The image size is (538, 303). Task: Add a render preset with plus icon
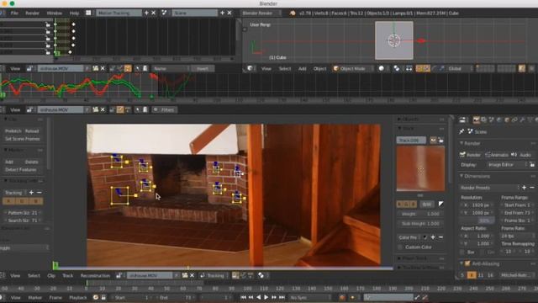pos(524,188)
